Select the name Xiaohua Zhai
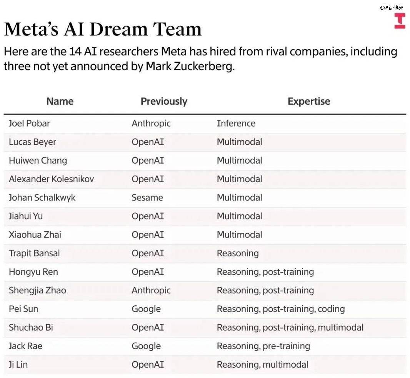 (x=35, y=235)
